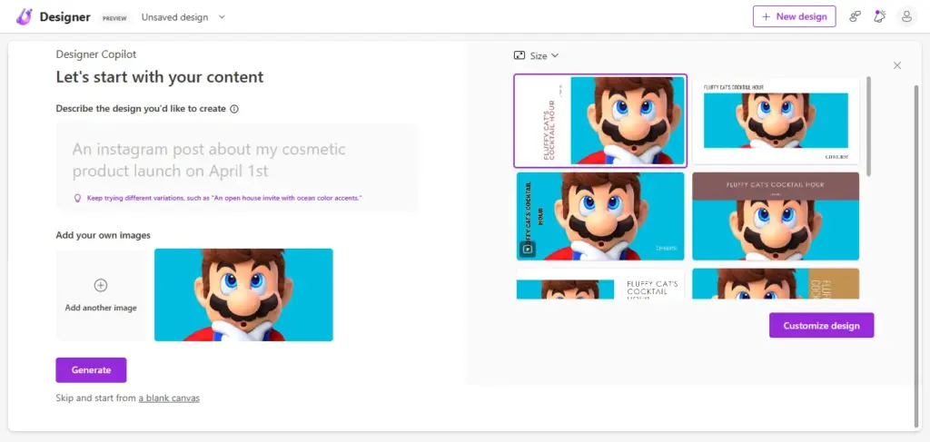Click the Unsaved design title
Viewport: 930px width, 442px height.
pos(174,17)
